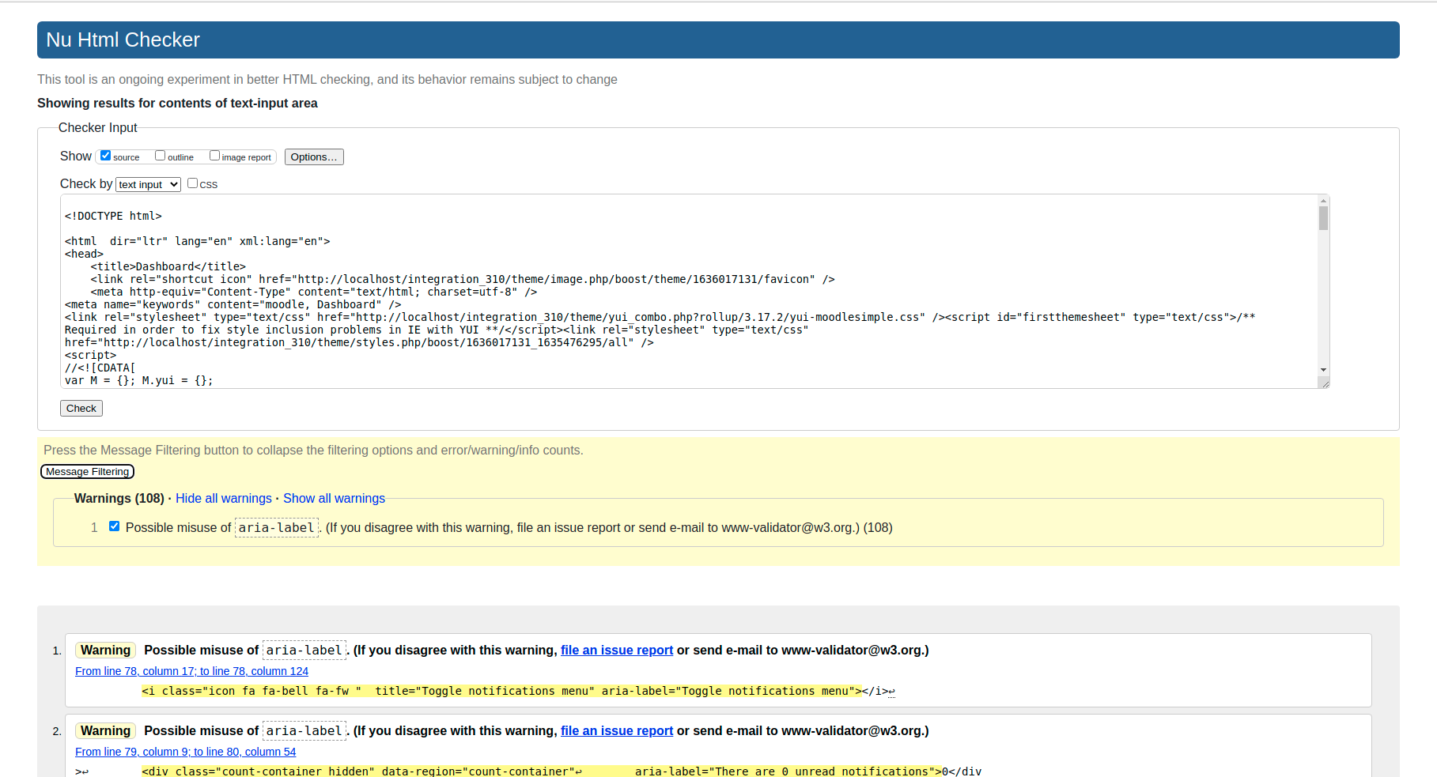Click textarea scrollbar up arrow
1437x777 pixels.
1323,201
